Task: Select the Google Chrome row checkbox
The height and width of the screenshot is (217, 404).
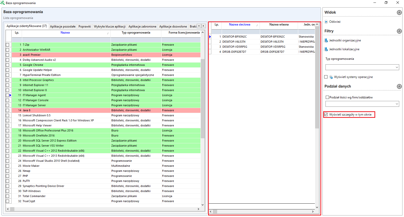Action: point(8,65)
